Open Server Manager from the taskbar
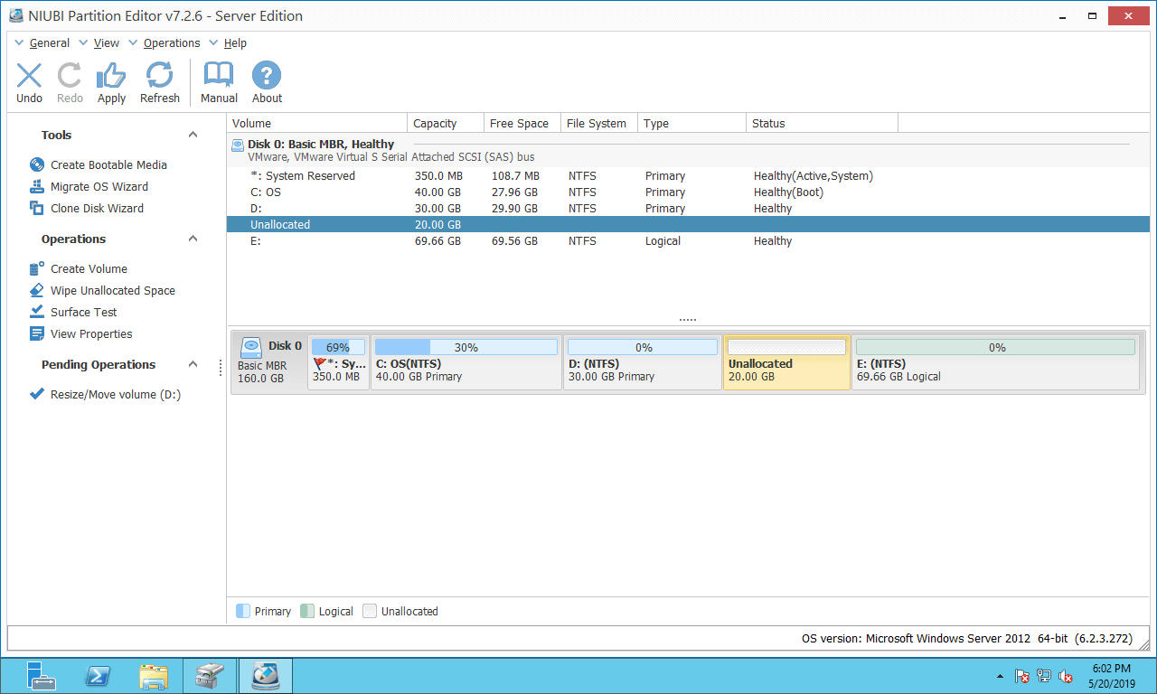Viewport: 1157px width, 694px height. (x=42, y=676)
